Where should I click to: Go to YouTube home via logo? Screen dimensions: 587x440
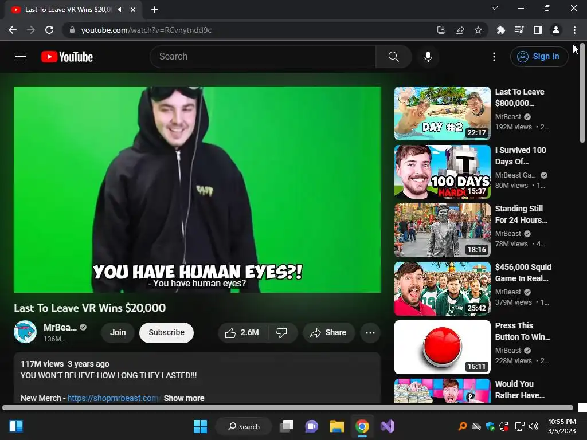click(x=67, y=57)
